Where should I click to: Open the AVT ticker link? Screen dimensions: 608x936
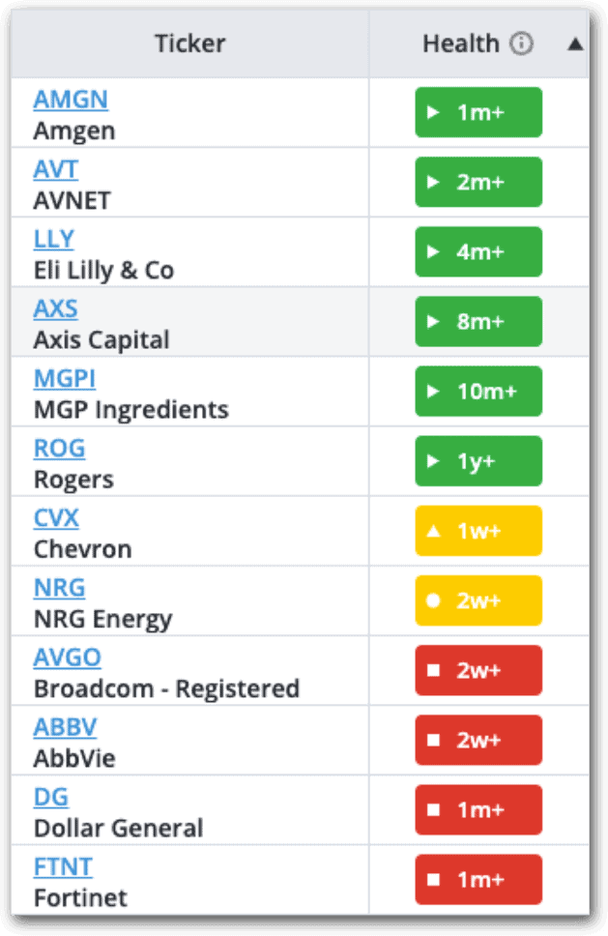tap(56, 169)
